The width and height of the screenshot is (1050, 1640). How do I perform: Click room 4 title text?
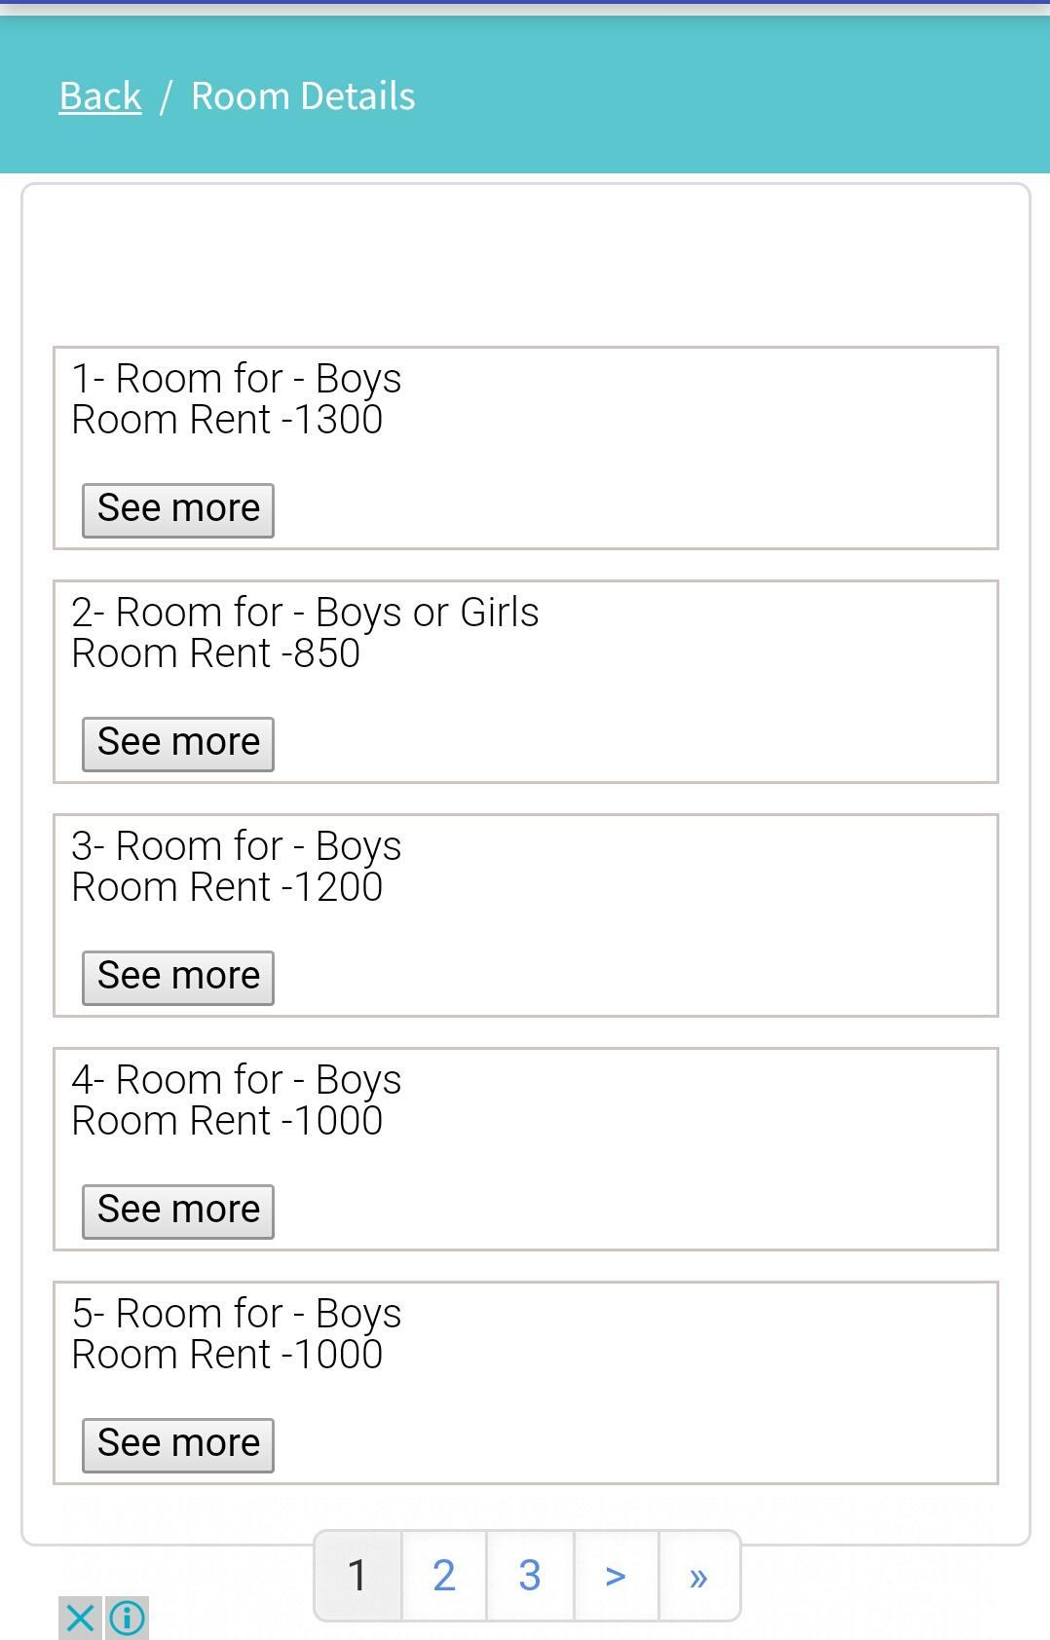pos(237,1079)
